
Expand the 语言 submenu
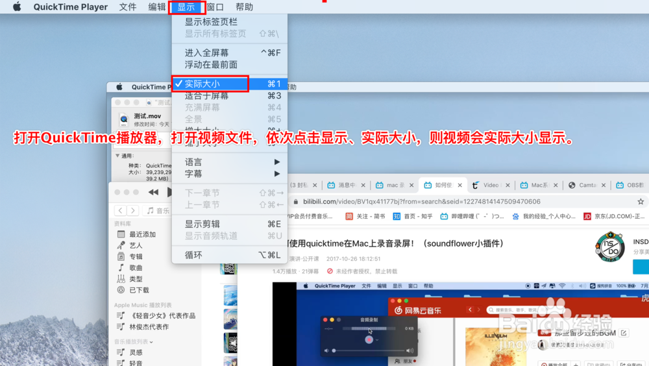point(230,162)
